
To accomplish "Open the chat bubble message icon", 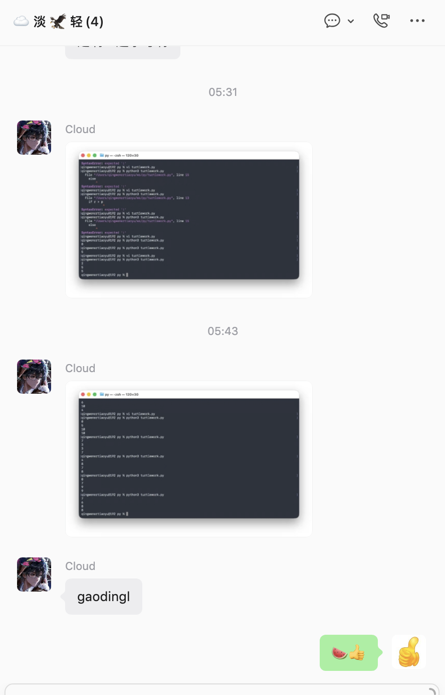I will pyautogui.click(x=332, y=21).
